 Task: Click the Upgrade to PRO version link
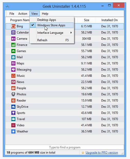tap(102, 153)
